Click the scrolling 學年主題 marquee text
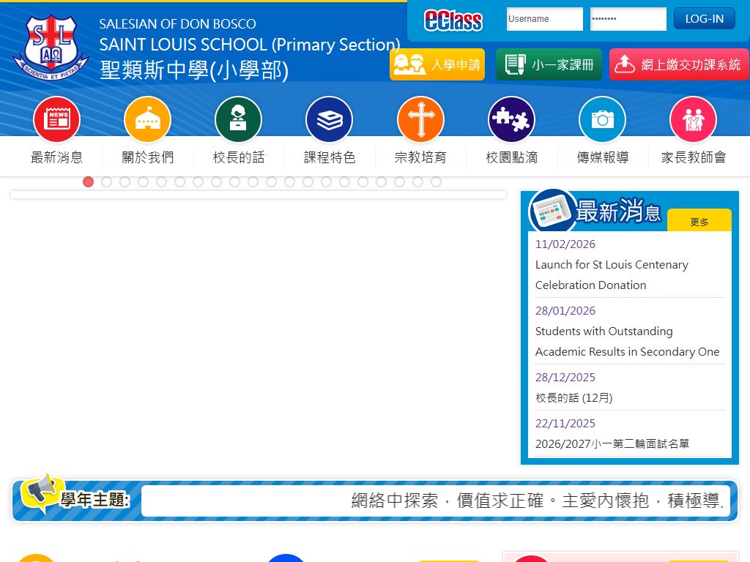 point(537,501)
